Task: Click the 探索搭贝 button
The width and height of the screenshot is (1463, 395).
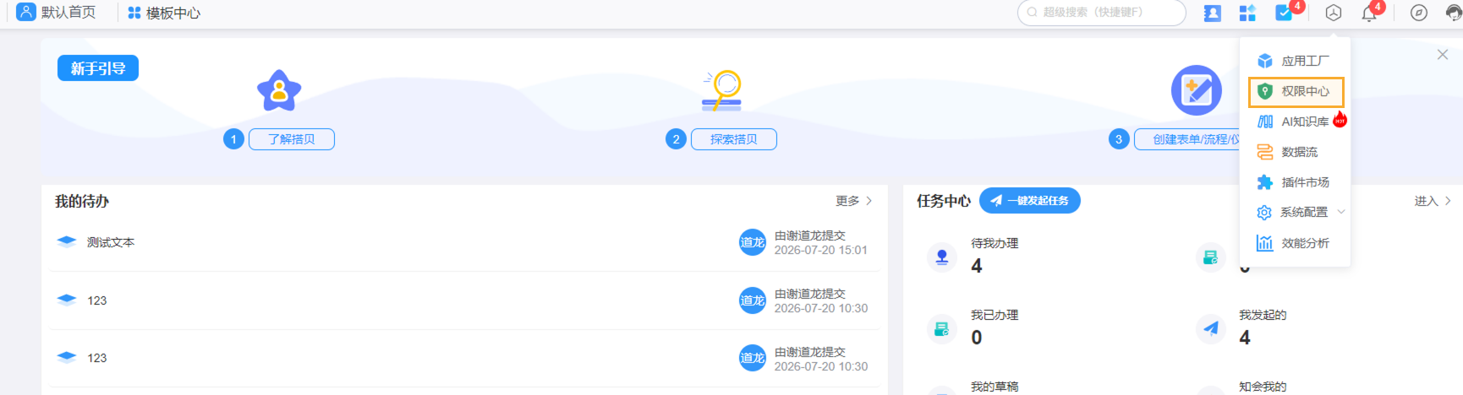Action: (x=734, y=139)
